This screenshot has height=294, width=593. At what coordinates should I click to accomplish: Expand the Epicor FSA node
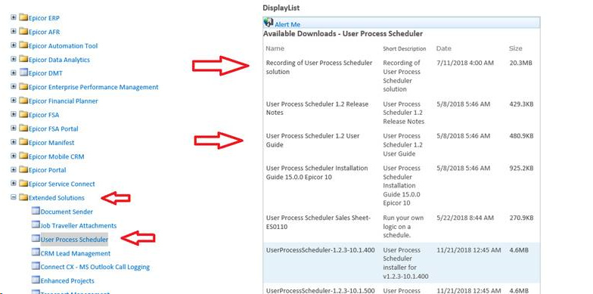[14, 114]
